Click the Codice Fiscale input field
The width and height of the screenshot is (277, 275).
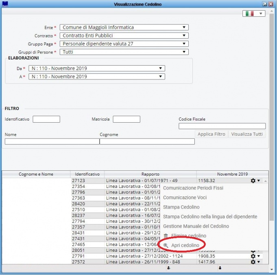[x=222, y=126]
